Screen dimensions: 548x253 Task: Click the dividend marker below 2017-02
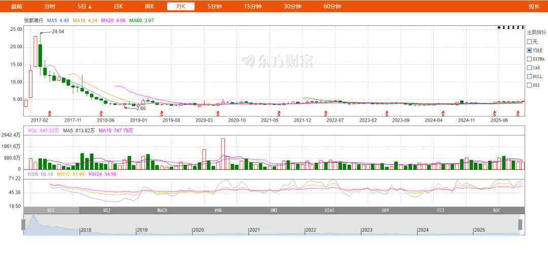49,113
